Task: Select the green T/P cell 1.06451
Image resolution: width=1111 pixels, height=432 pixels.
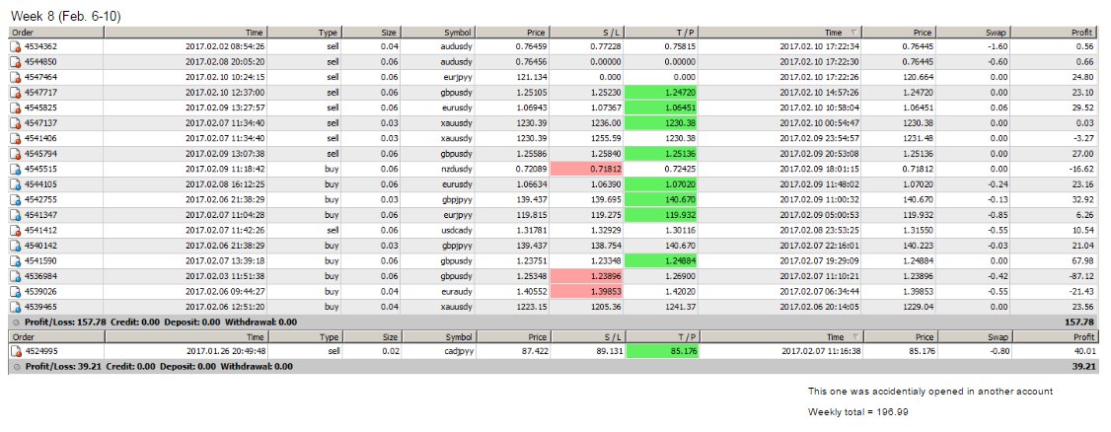Action: tap(662, 108)
